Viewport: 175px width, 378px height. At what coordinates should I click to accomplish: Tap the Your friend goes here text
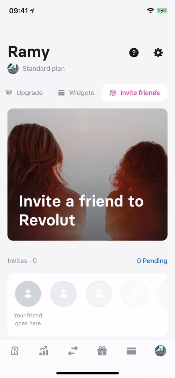point(28,320)
